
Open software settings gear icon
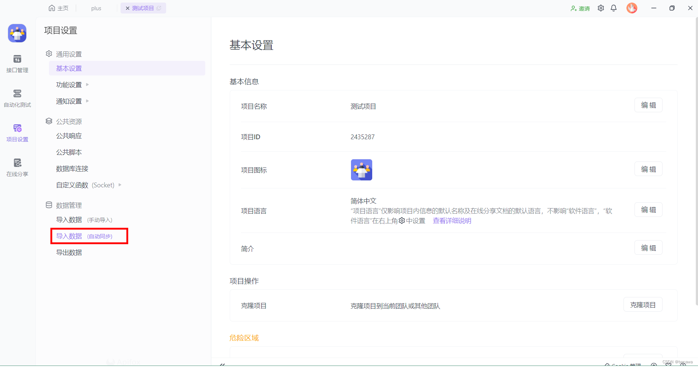(601, 8)
